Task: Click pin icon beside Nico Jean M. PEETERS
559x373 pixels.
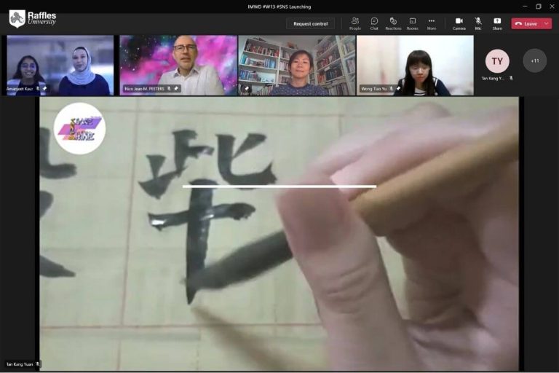Action: click(x=176, y=89)
